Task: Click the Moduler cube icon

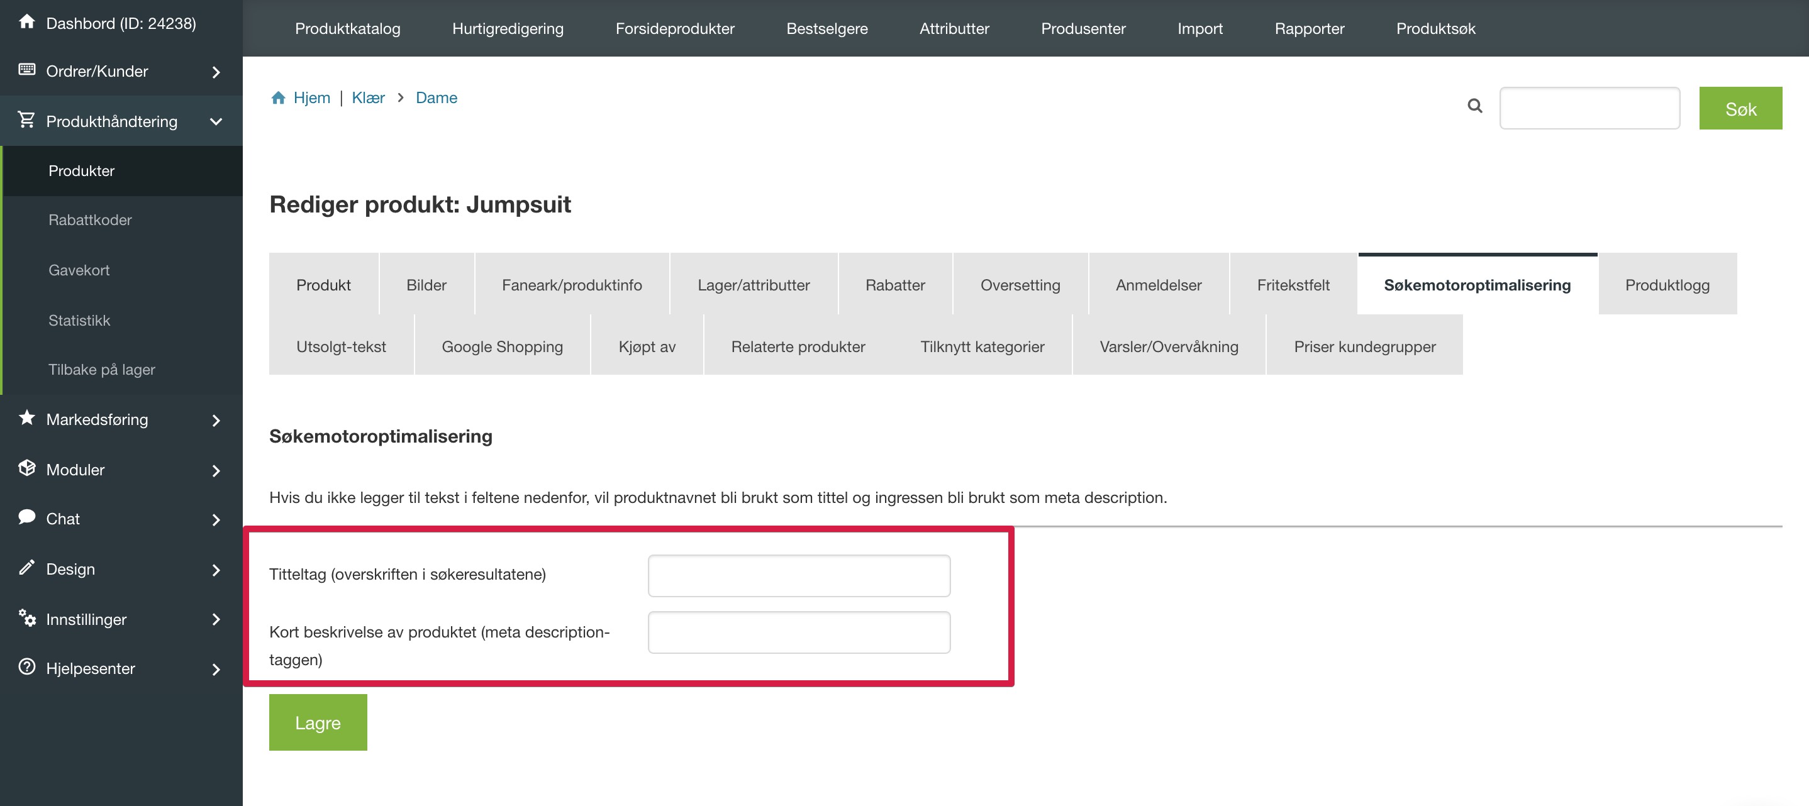Action: (x=26, y=468)
